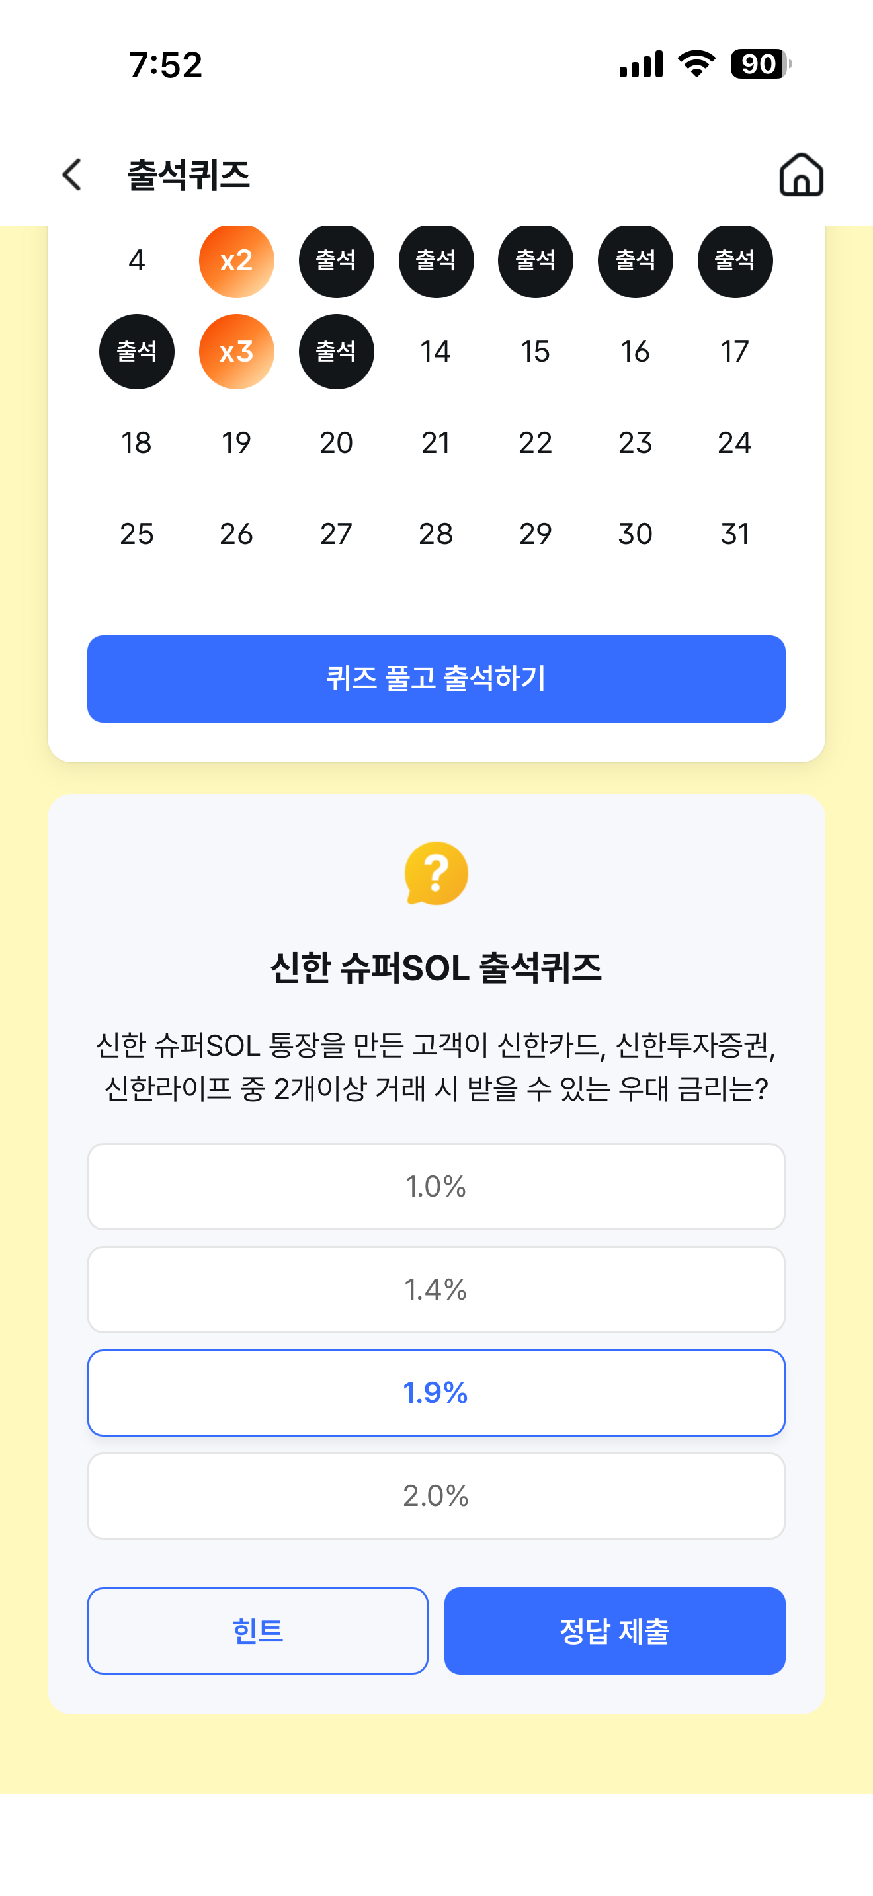Tap calendar date 20
Viewport: 873px width, 1896px height.
tap(337, 443)
